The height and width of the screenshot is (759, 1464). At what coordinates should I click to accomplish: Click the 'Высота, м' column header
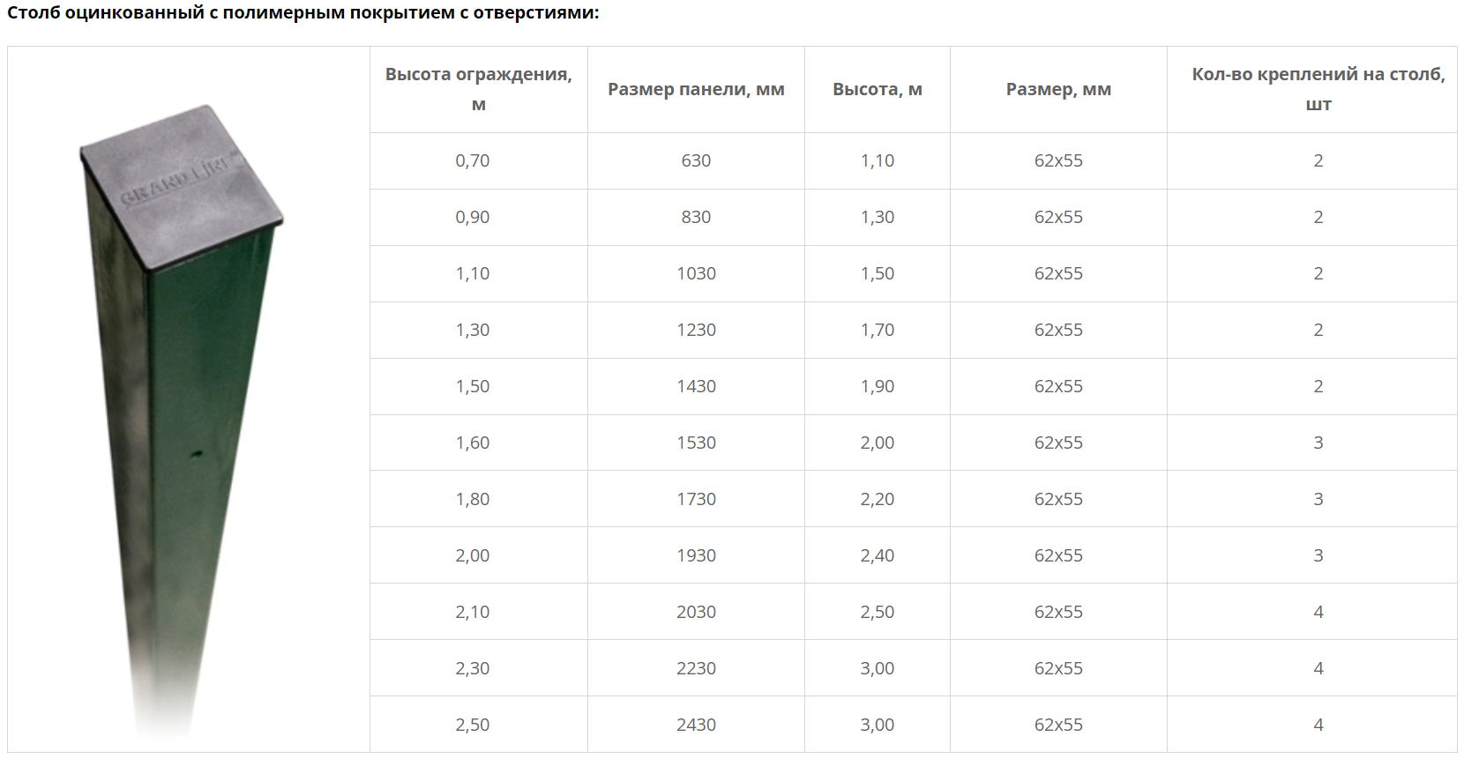click(878, 89)
